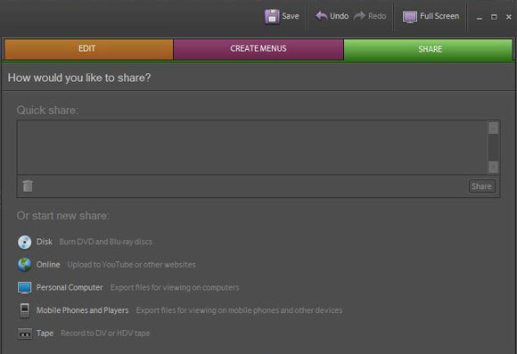Select the Personal Computer monitor icon
Screen dimensions: 517x354
point(25,288)
